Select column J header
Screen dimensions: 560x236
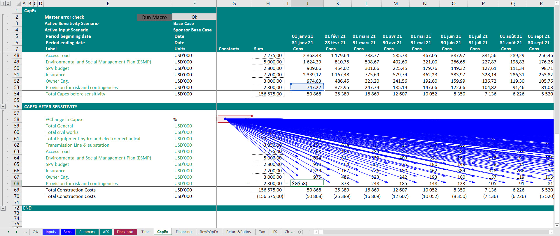tap(307, 3)
